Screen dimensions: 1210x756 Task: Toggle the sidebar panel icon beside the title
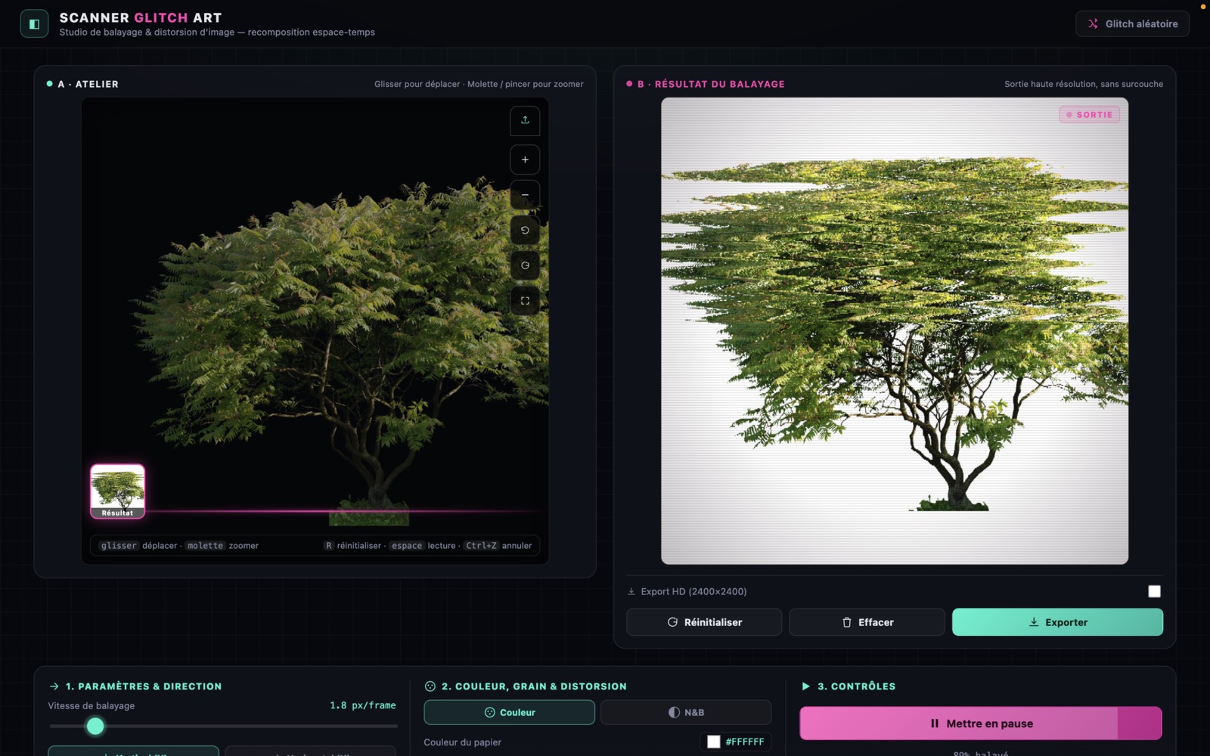click(34, 23)
